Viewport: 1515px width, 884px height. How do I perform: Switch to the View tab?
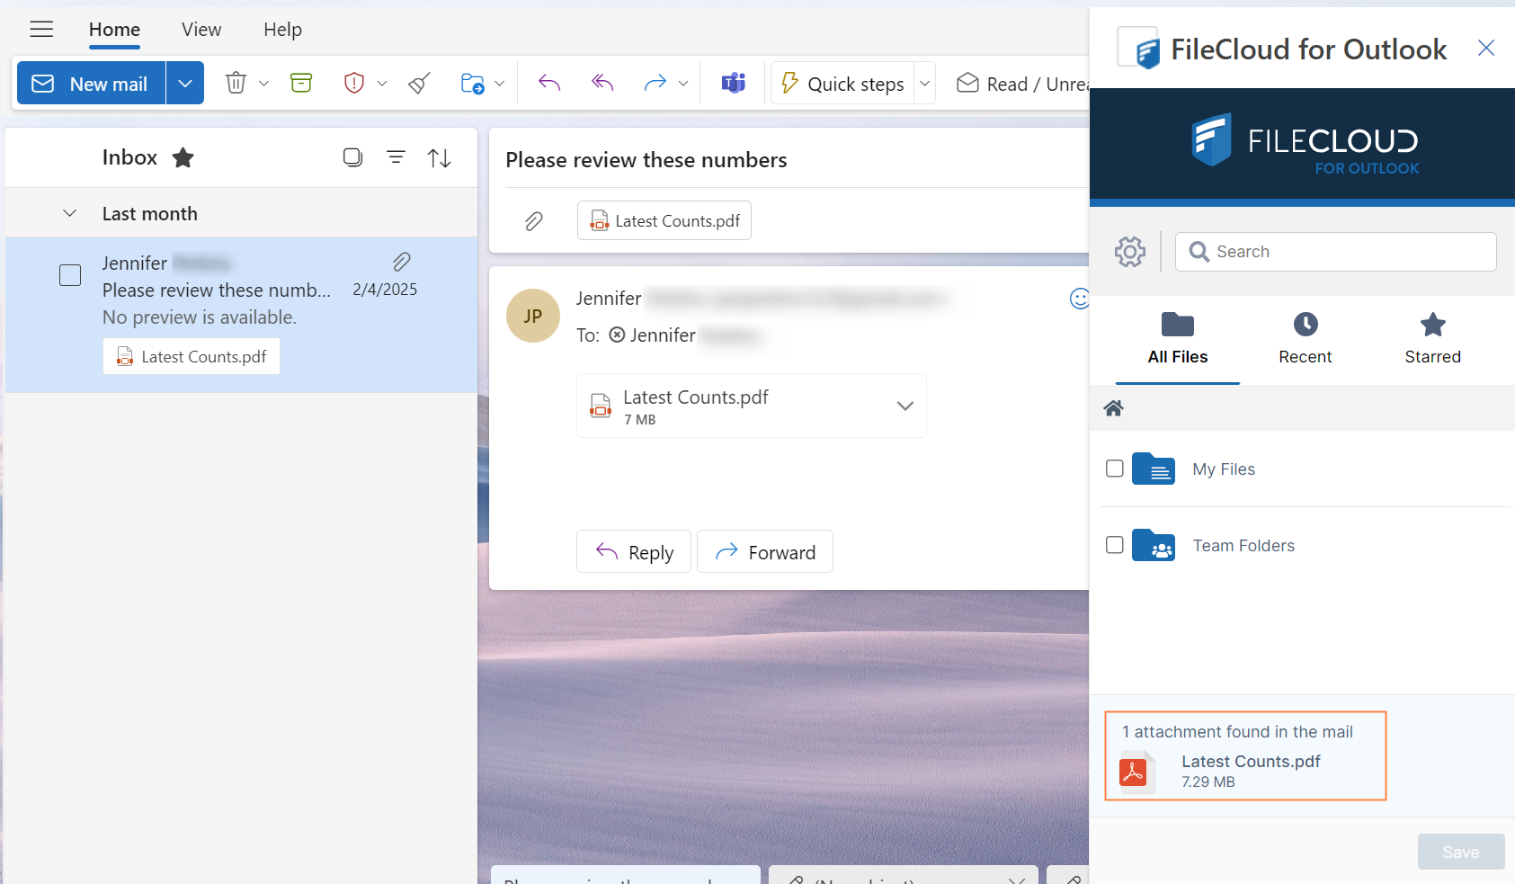[201, 30]
